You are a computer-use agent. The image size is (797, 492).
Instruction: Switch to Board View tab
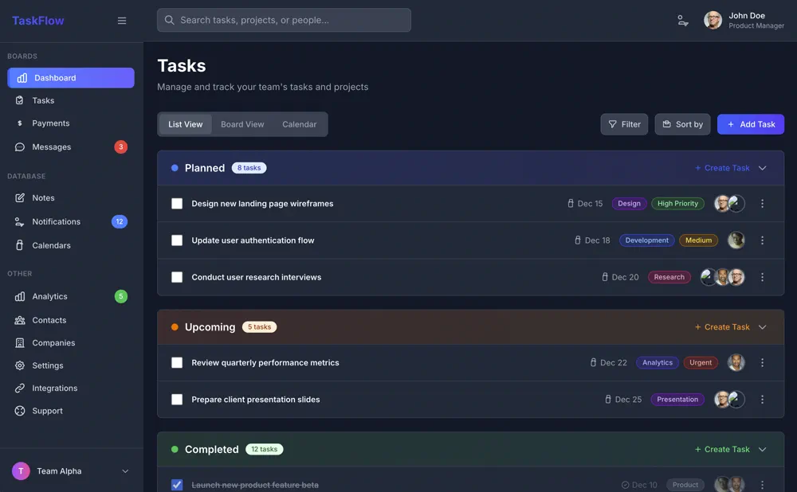pos(242,124)
